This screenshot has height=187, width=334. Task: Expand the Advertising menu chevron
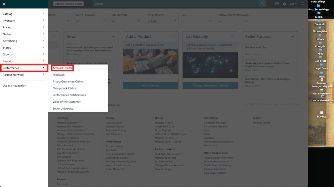click(43, 41)
